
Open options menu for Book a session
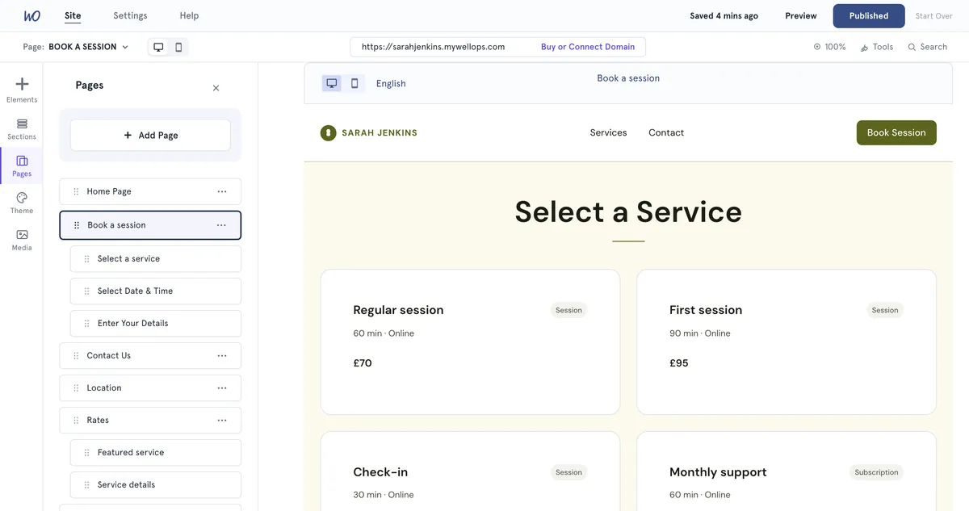(221, 225)
